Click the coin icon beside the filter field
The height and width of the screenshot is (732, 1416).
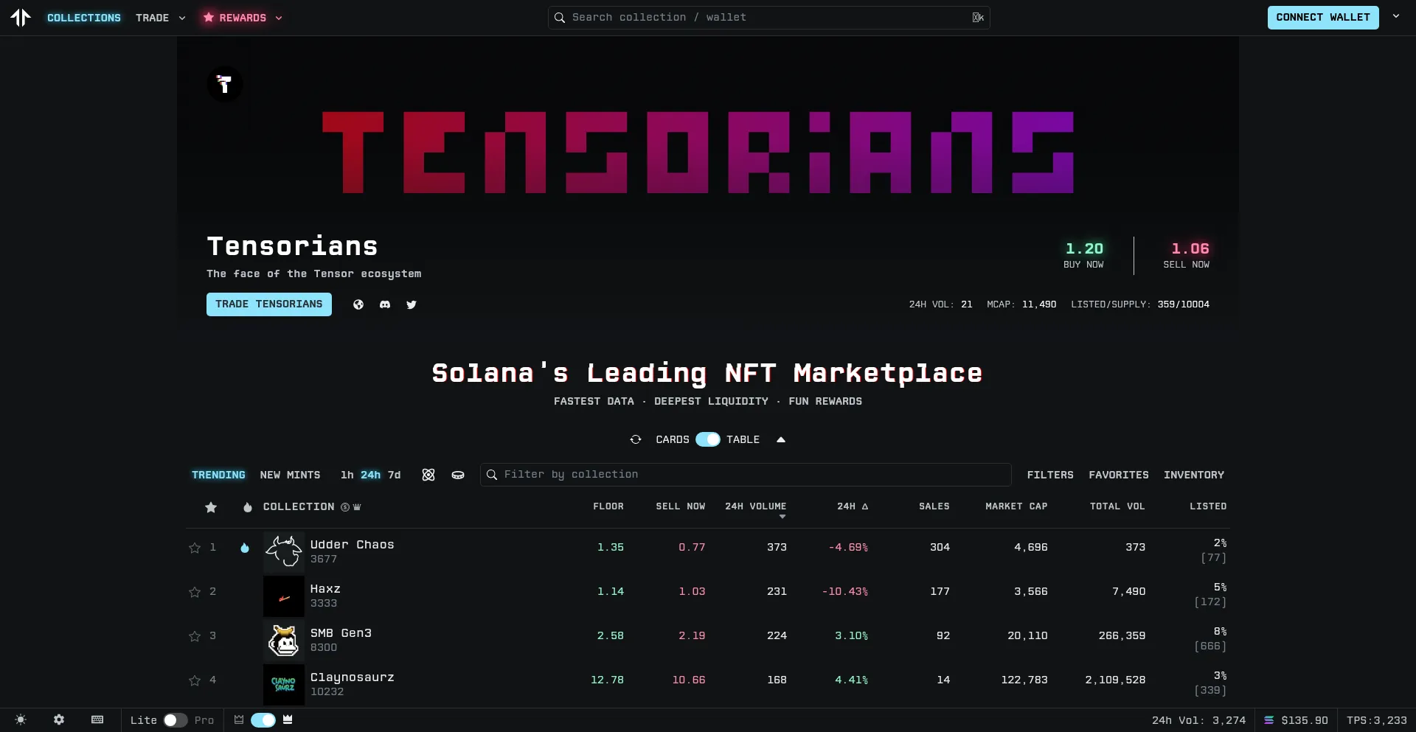click(458, 475)
